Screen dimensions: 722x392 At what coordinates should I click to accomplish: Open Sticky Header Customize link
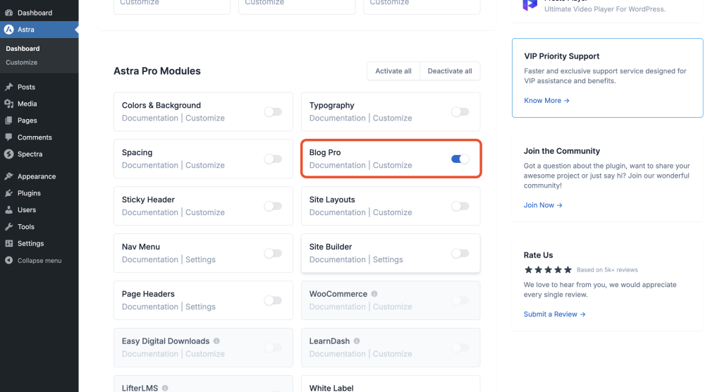click(x=205, y=212)
